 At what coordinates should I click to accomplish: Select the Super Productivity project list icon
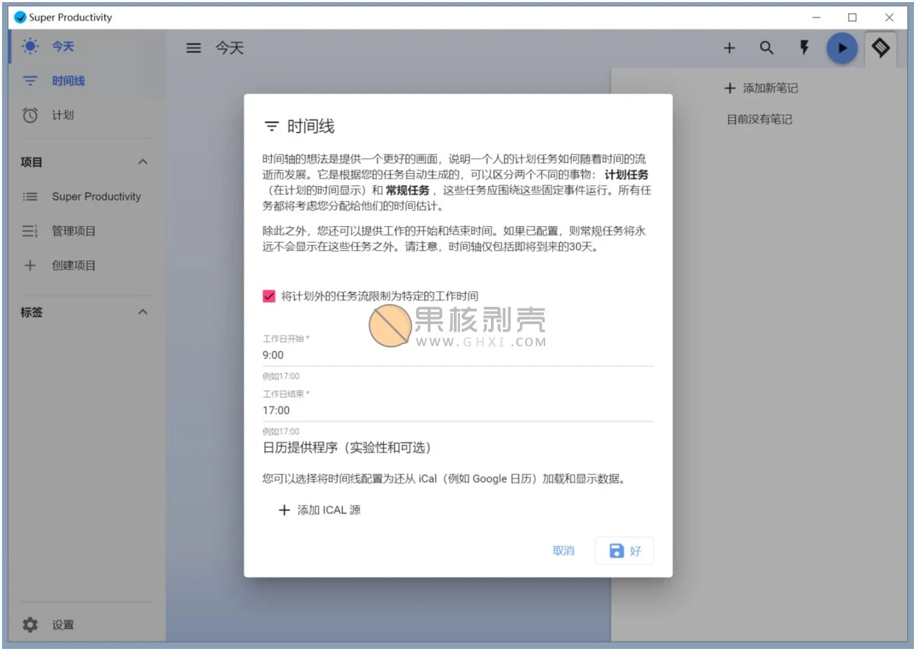point(30,196)
